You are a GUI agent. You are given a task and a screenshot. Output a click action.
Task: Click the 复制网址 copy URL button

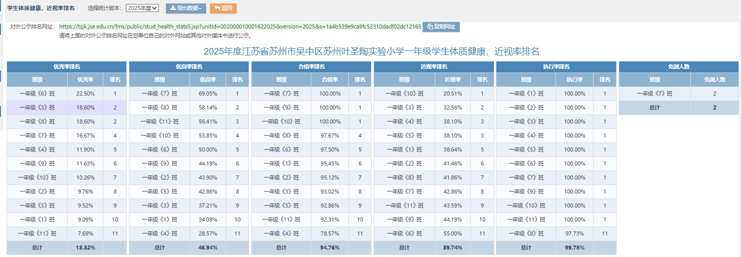pyautogui.click(x=441, y=27)
